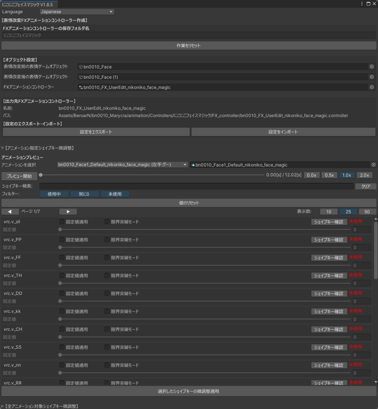
Task: Enable 固定値適用 for vrc.v_PP
Action: (x=62, y=240)
